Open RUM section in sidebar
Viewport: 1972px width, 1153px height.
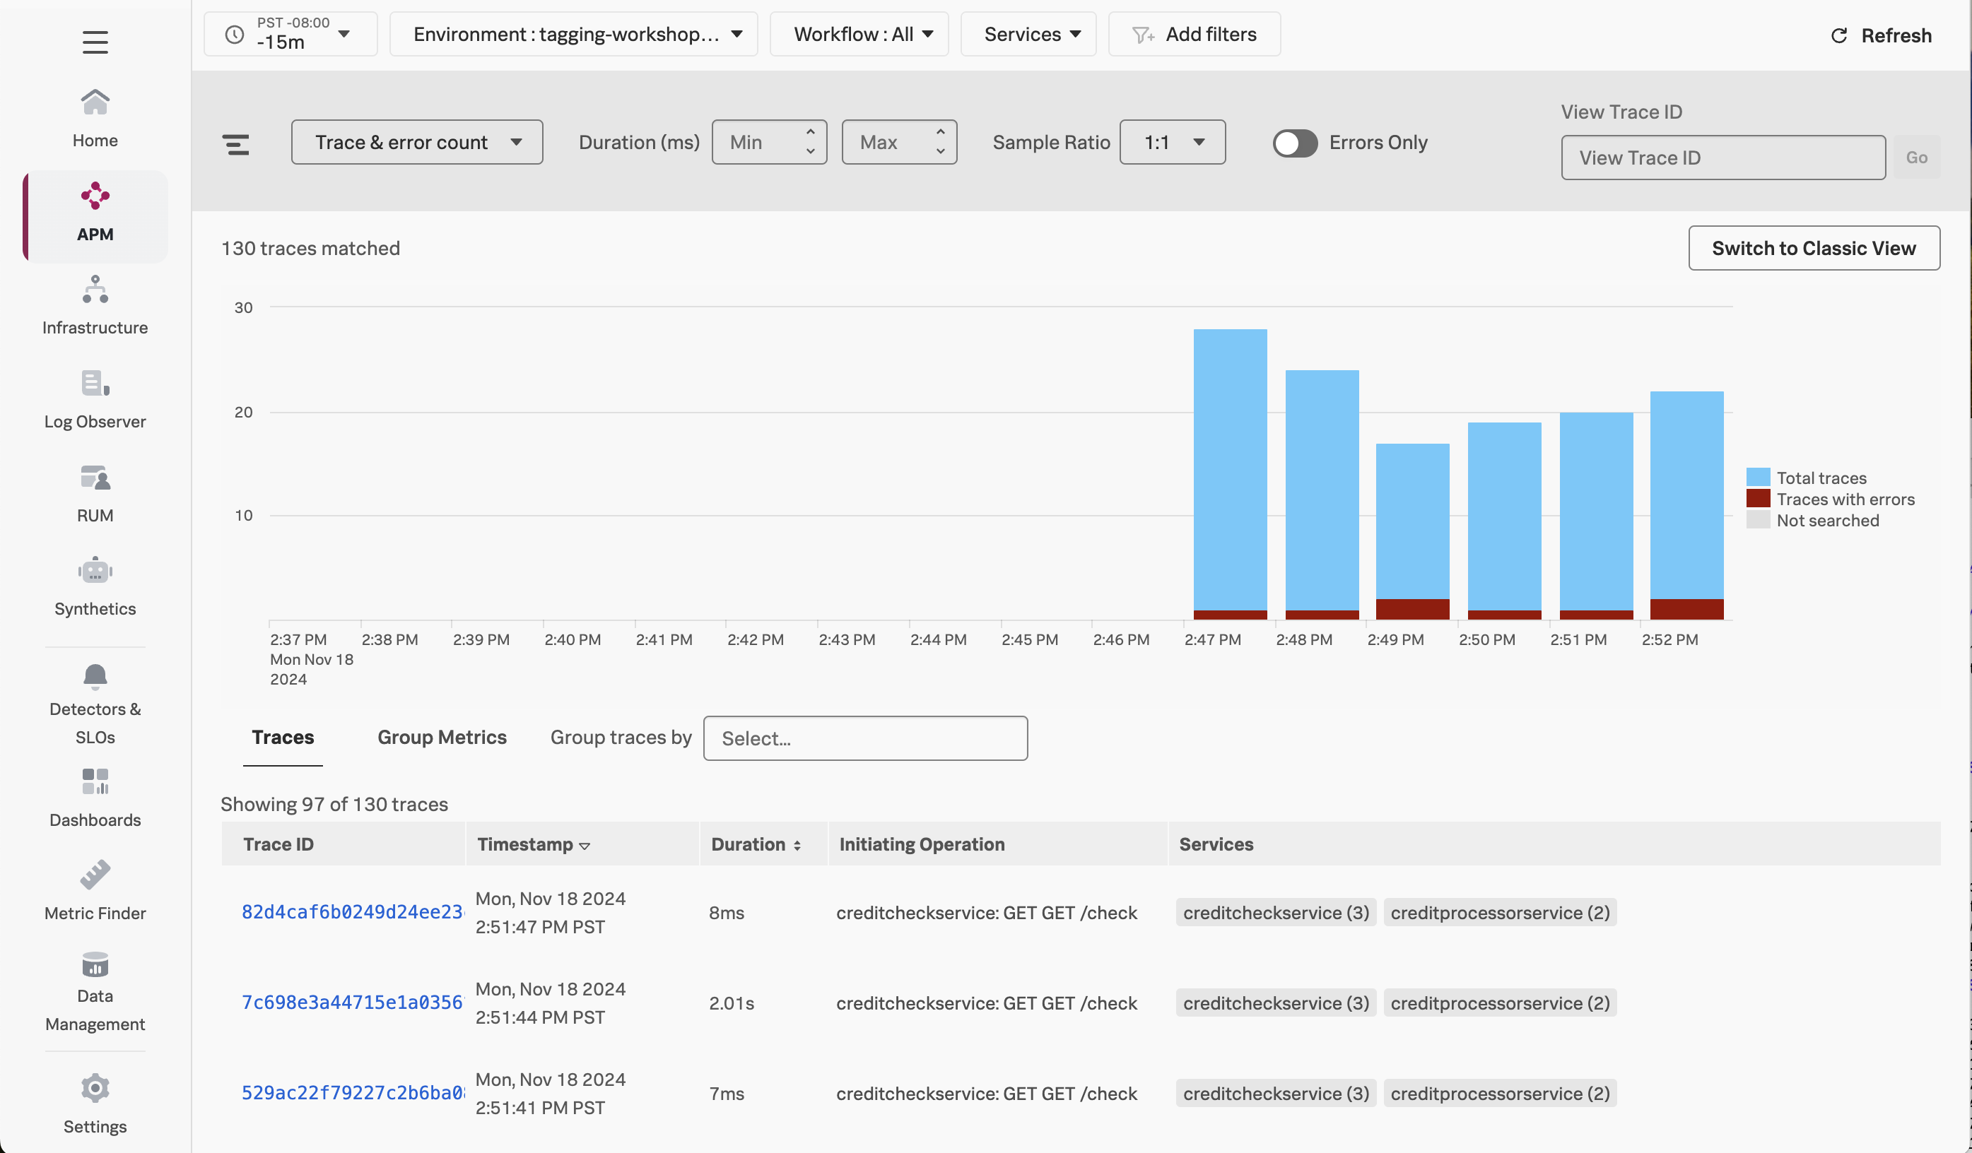point(95,493)
